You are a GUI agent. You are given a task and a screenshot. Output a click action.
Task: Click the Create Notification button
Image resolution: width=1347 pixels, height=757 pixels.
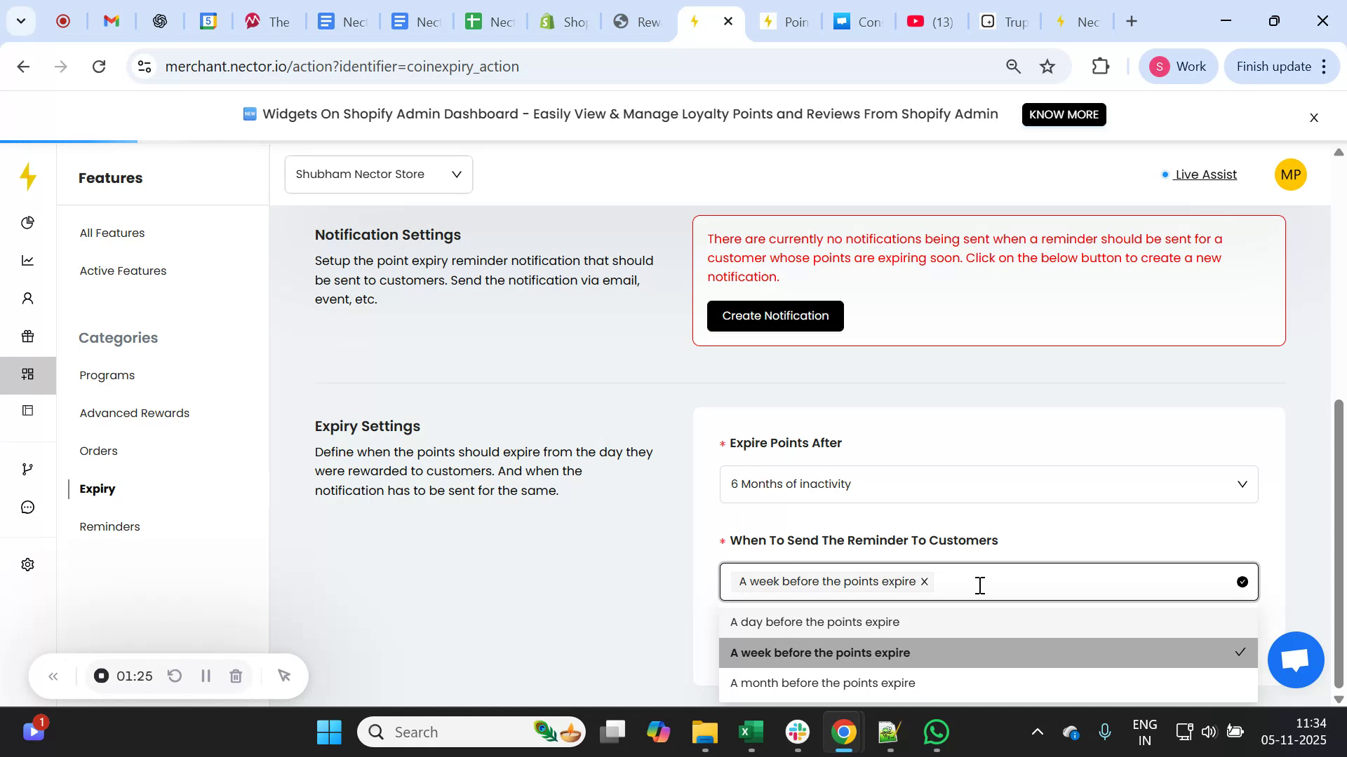[775, 315]
